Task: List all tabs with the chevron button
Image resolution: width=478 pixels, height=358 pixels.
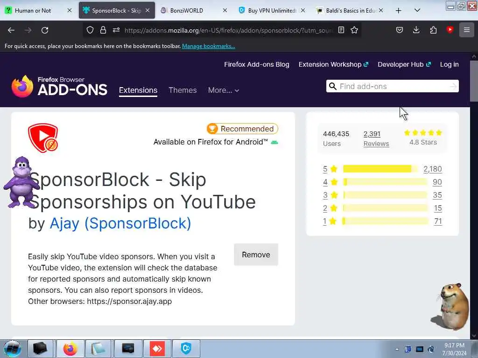Action: 417,10
